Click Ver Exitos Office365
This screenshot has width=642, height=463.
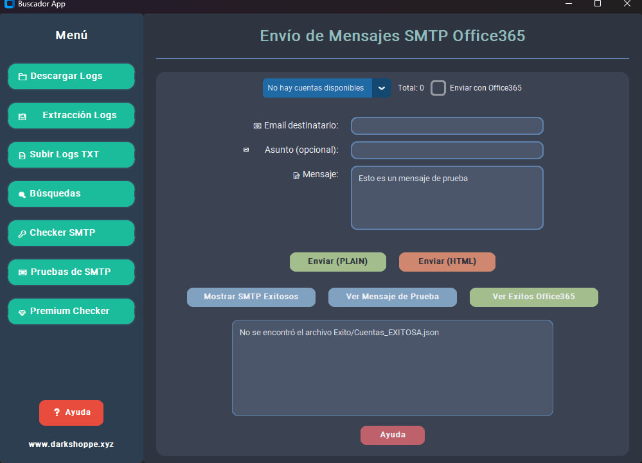pyautogui.click(x=533, y=297)
